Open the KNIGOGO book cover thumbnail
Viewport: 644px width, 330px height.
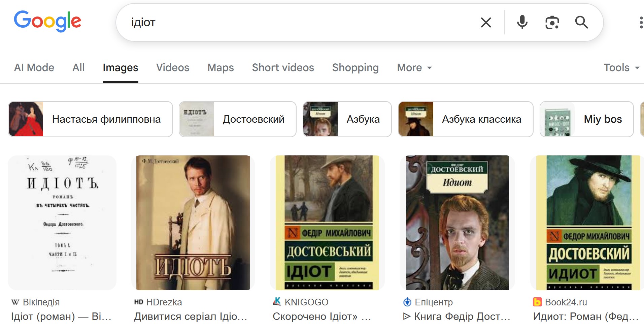point(327,222)
